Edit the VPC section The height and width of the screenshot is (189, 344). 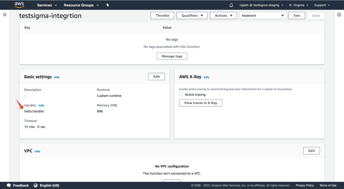312,151
